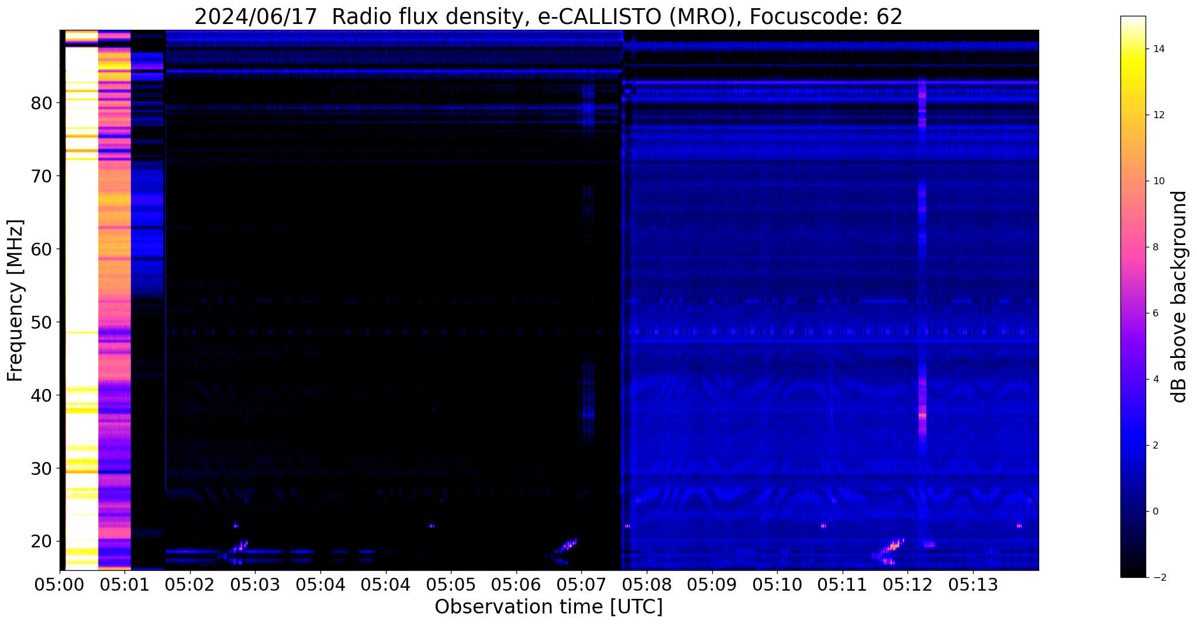Viewport: 1197px width, 624px height.
Task: Click the 05:09 time tick label
Action: coord(712,585)
